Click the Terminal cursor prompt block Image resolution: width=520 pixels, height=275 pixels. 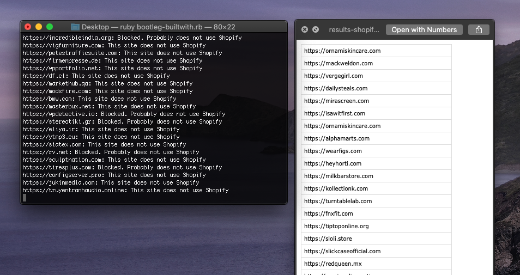coord(24,198)
